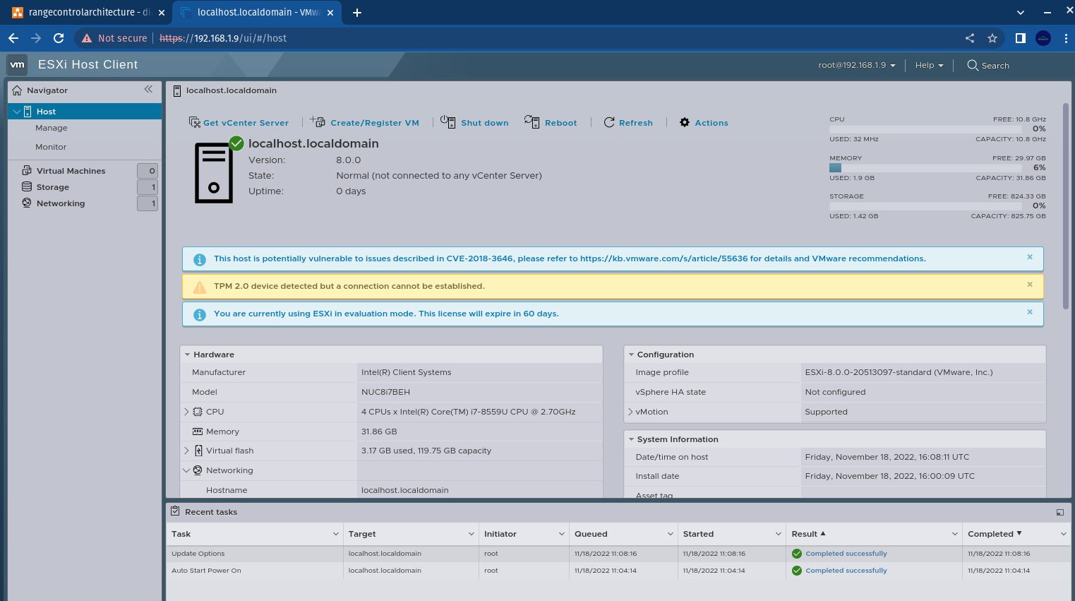The width and height of the screenshot is (1075, 601).
Task: Click the main content vertical scrollbar
Action: [1066, 206]
